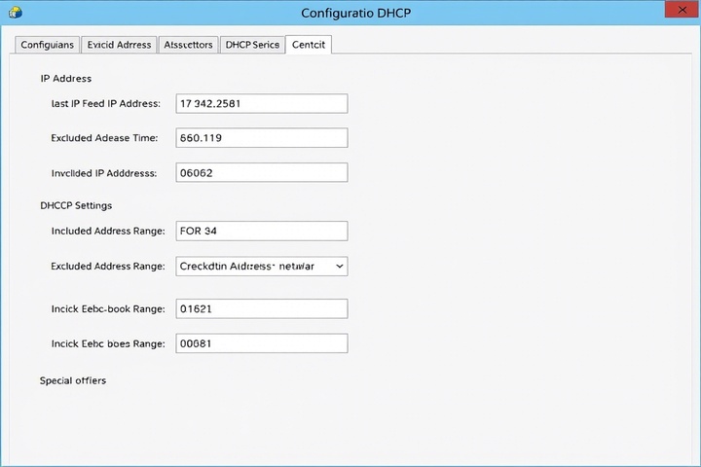Switch to the Configuians tab
The height and width of the screenshot is (467, 701).
coord(46,45)
